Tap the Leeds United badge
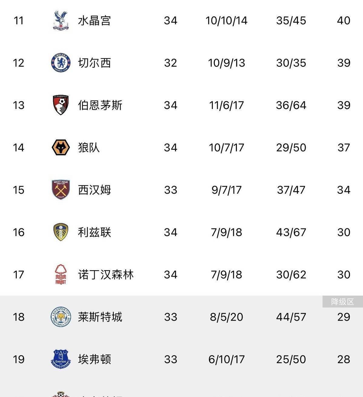This screenshot has height=397, width=363. coord(61,232)
